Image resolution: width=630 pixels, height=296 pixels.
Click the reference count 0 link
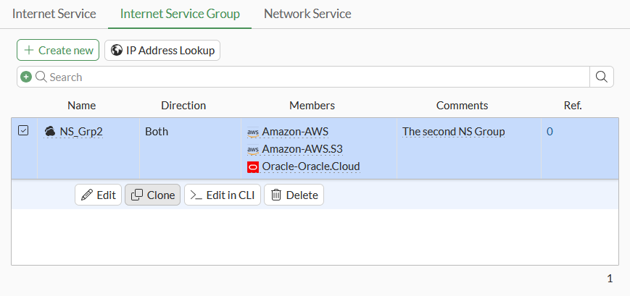(x=550, y=132)
